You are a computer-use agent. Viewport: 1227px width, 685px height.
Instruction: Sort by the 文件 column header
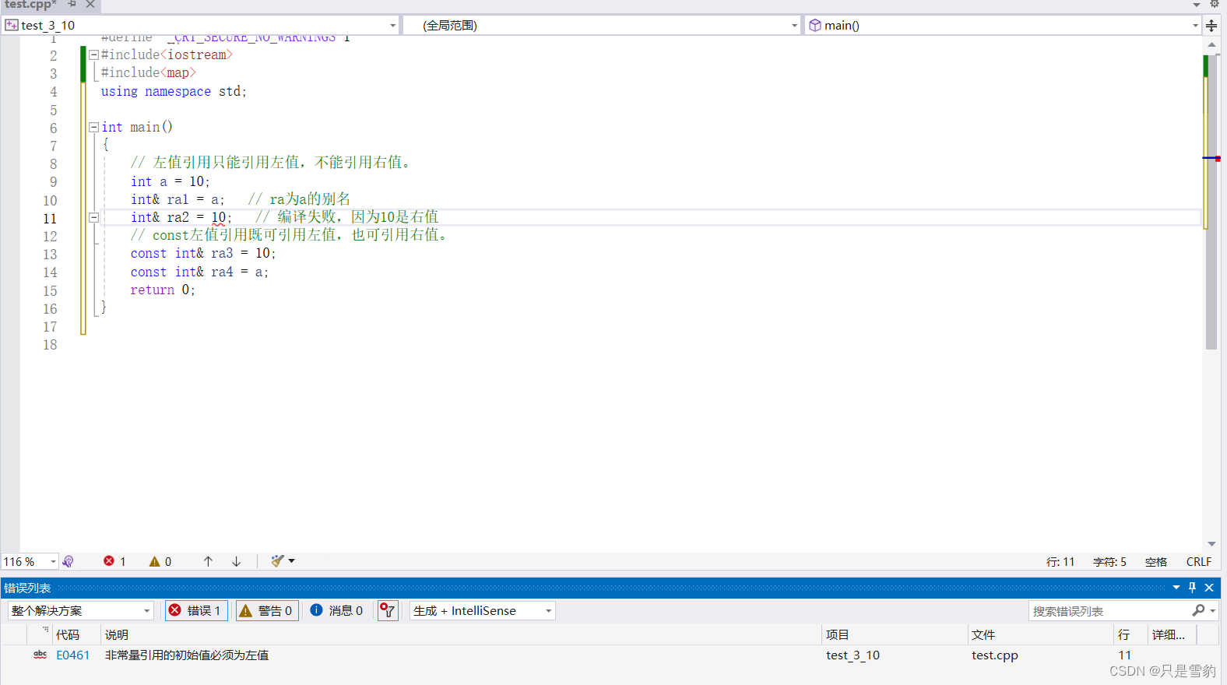tap(1041, 635)
